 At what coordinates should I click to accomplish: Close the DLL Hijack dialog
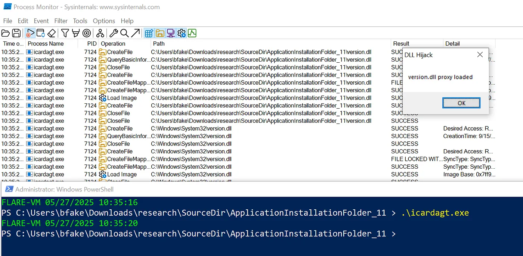(x=480, y=55)
